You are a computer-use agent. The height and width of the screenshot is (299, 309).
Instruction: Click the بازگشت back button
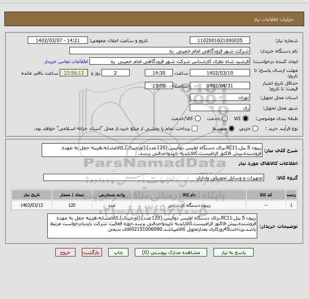[x=92, y=252]
